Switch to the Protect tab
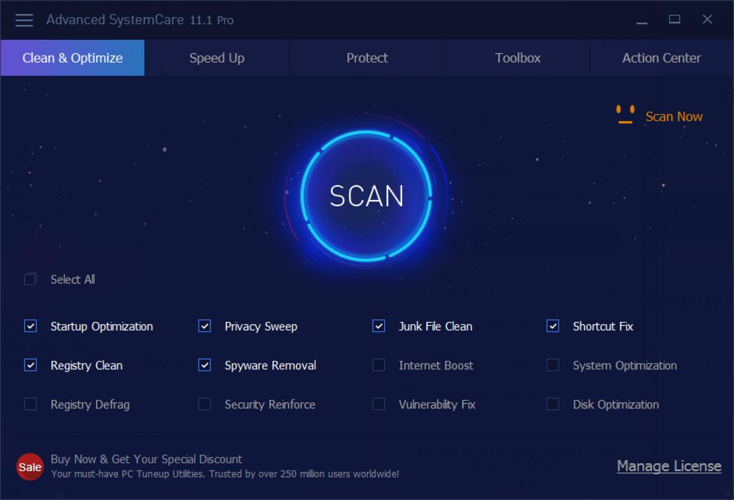This screenshot has height=500, width=734. [367, 58]
